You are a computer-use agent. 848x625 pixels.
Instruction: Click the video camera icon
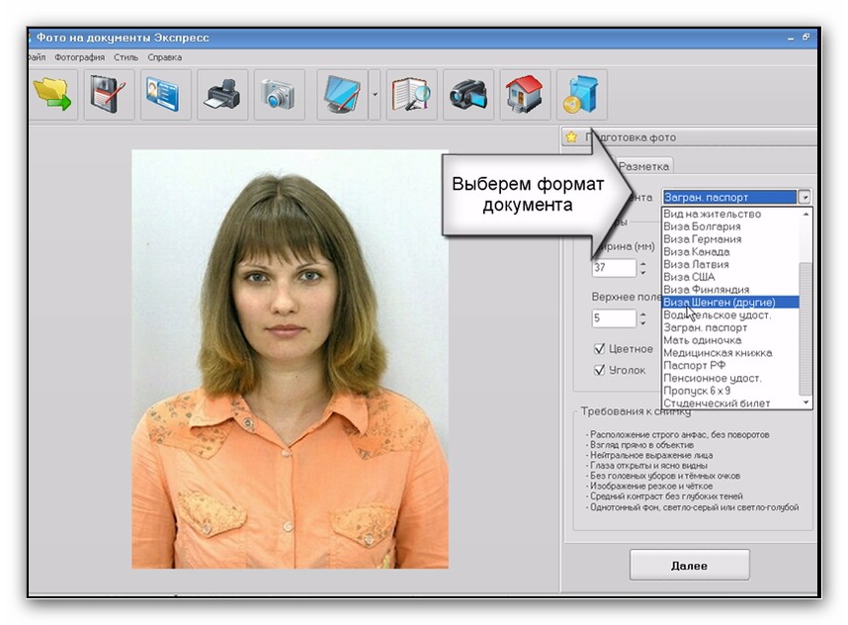pos(468,95)
